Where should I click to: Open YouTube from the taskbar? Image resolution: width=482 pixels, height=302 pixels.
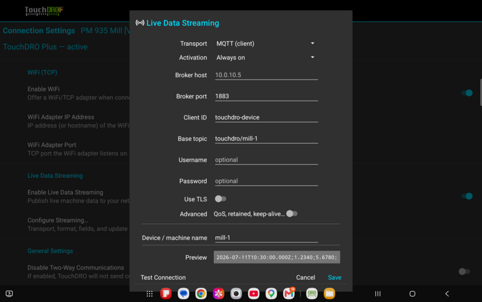click(x=254, y=294)
